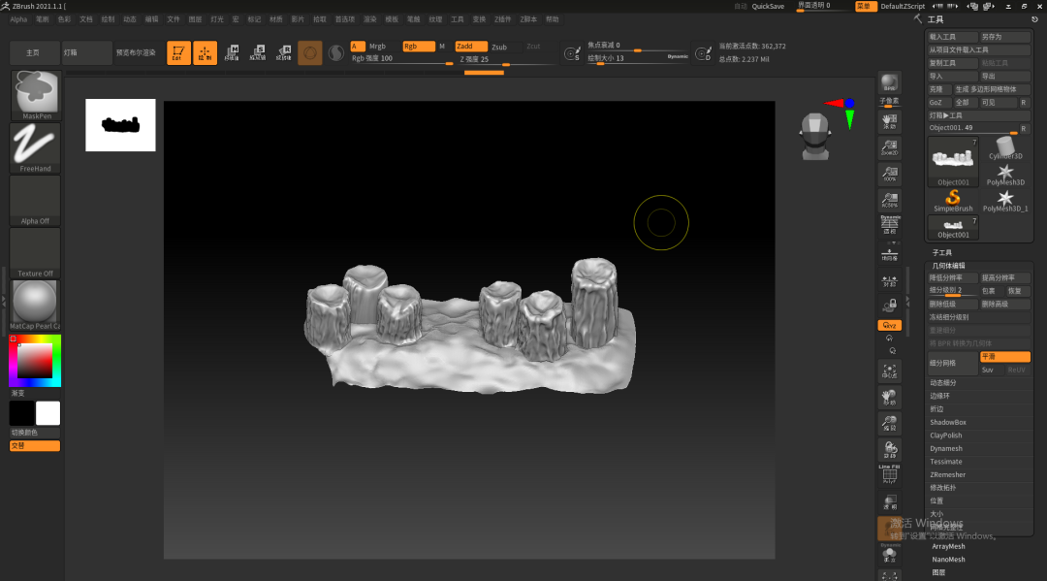Switch on Zsub mode
Viewport: 1047px width, 581px height.
[x=499, y=47]
